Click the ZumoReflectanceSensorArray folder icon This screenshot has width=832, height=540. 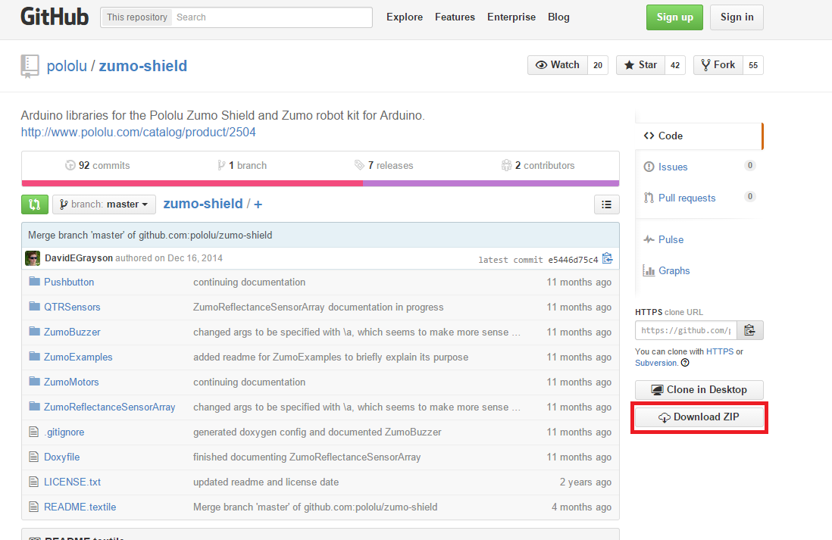pos(35,406)
